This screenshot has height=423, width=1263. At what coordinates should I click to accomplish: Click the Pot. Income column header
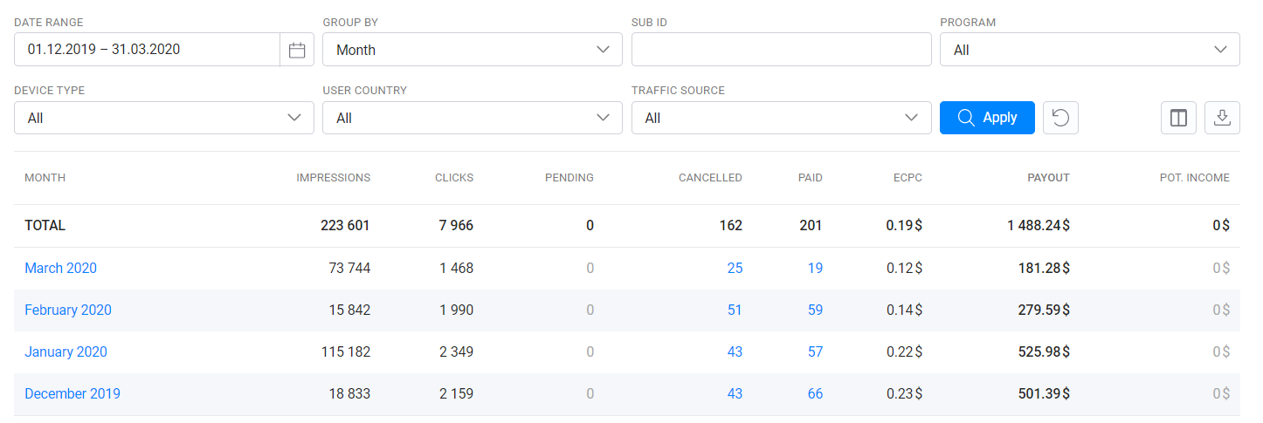click(1194, 178)
